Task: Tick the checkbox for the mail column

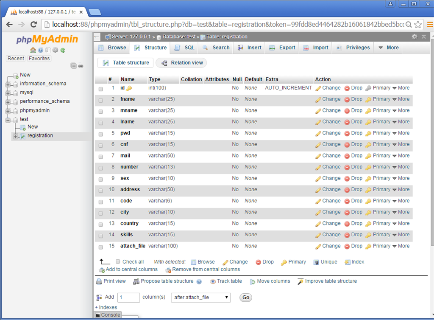Action: click(x=101, y=157)
